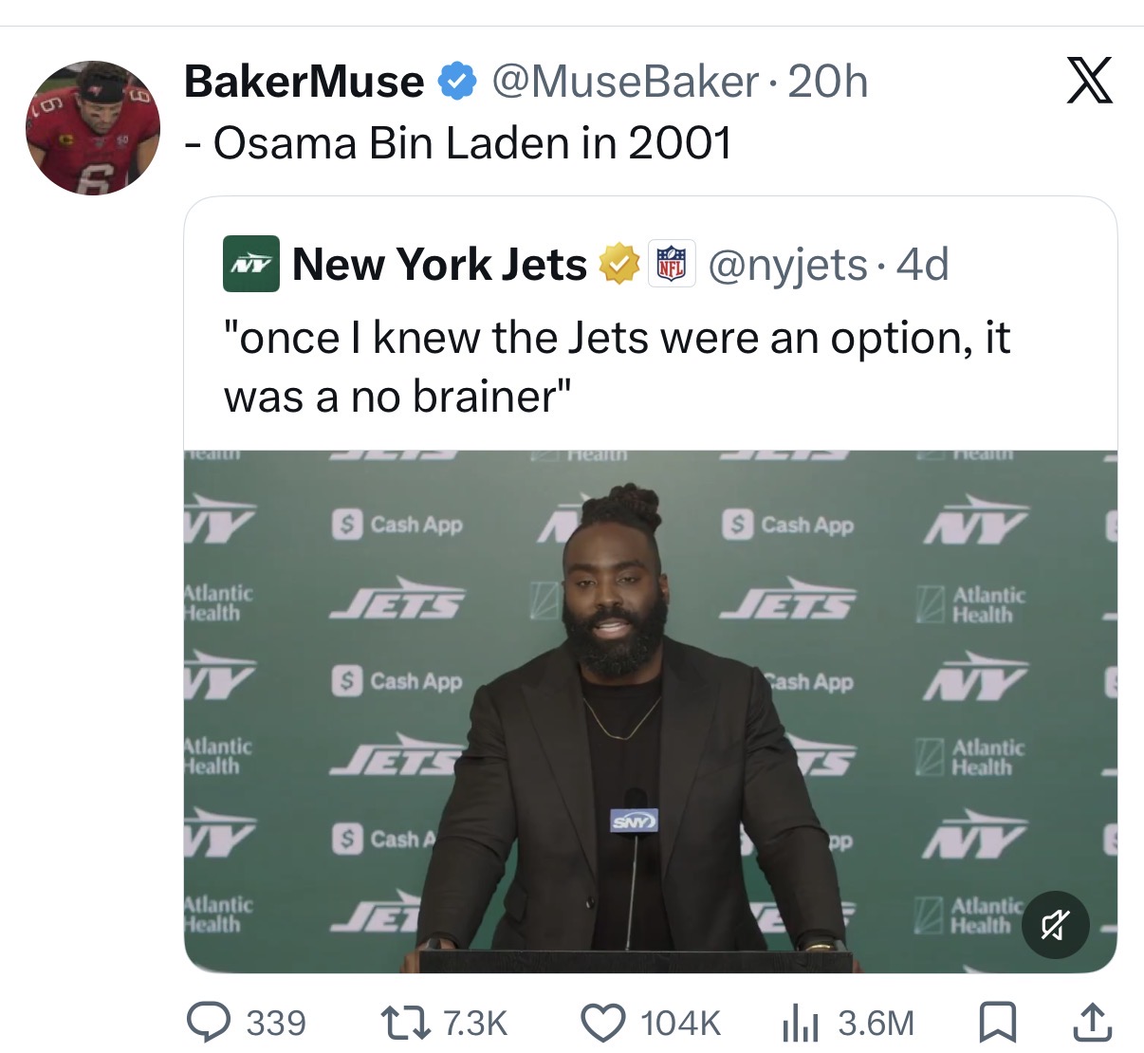Unmute the video with the speaker icon
The width and height of the screenshot is (1144, 1053).
tap(1055, 923)
